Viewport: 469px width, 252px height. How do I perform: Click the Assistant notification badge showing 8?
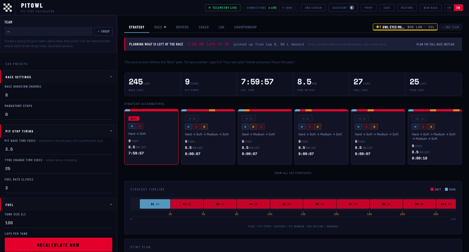pyautogui.click(x=351, y=8)
